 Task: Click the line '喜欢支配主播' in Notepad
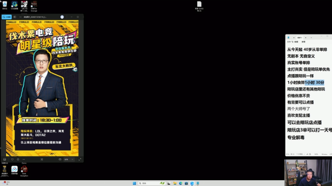coord(298,115)
